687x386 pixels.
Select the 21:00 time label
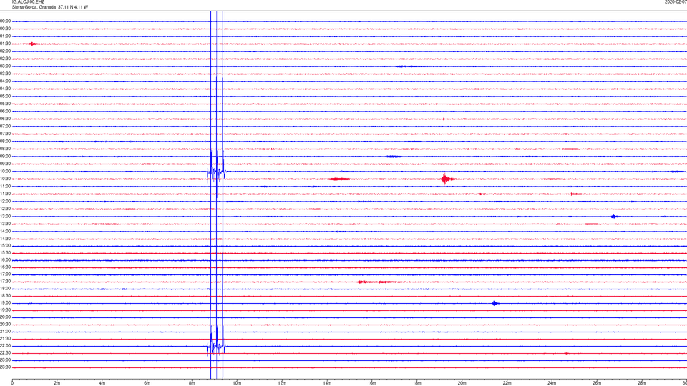click(x=5, y=331)
